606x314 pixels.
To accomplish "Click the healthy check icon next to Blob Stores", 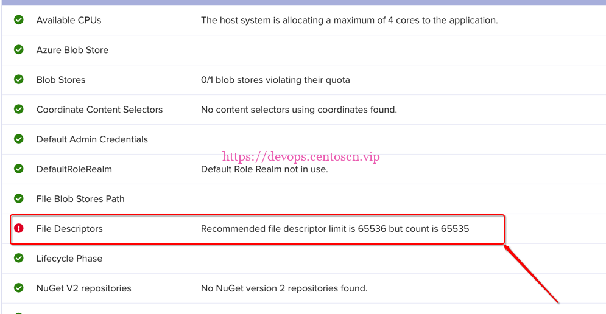I will pyautogui.click(x=19, y=80).
